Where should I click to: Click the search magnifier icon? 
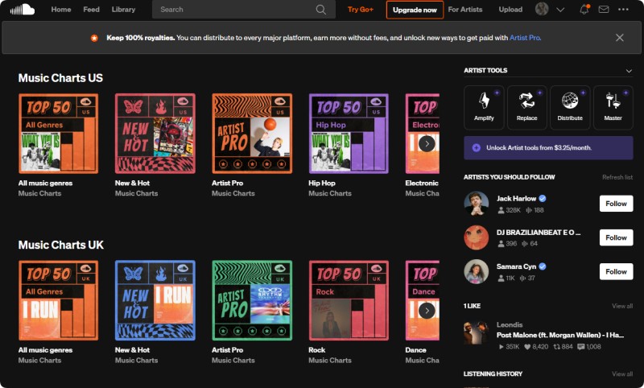[320, 10]
